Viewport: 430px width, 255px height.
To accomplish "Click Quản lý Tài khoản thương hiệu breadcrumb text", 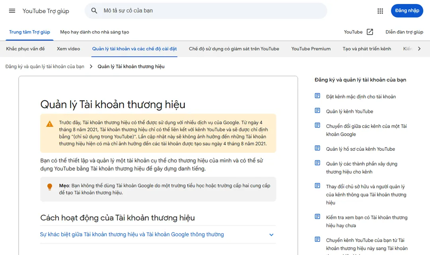I will 131,66.
